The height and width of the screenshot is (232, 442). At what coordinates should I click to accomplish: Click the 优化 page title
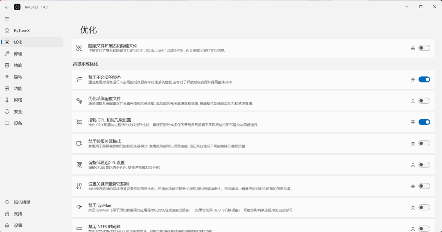(x=88, y=30)
